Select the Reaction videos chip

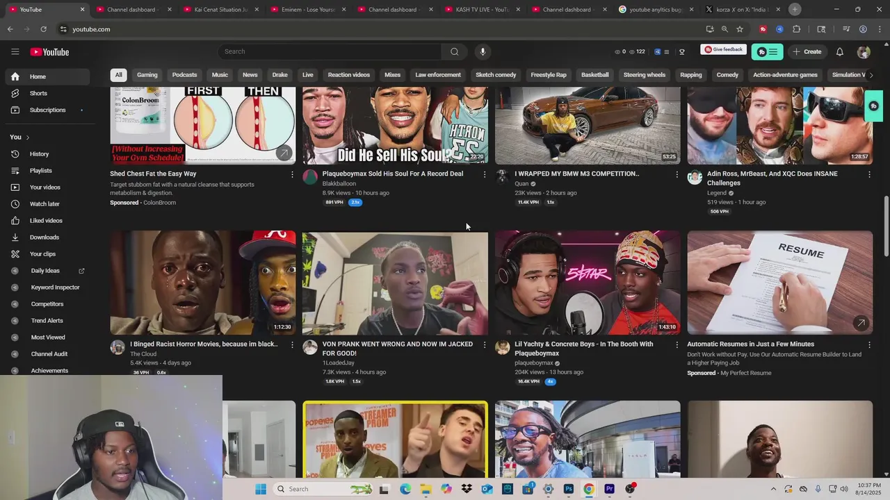point(349,75)
